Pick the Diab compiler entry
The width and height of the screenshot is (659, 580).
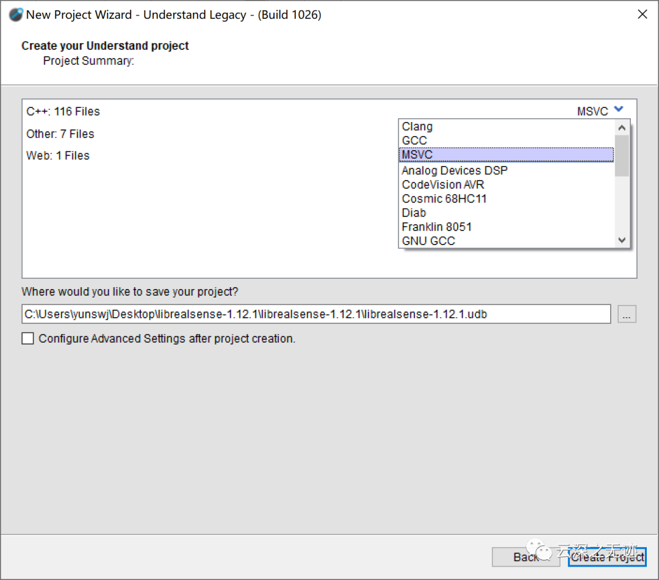pyautogui.click(x=414, y=213)
